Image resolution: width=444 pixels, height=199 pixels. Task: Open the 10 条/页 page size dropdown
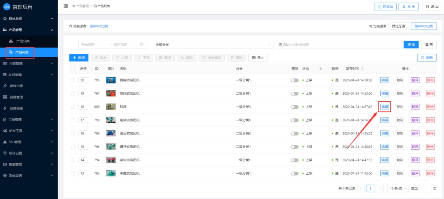(398, 188)
